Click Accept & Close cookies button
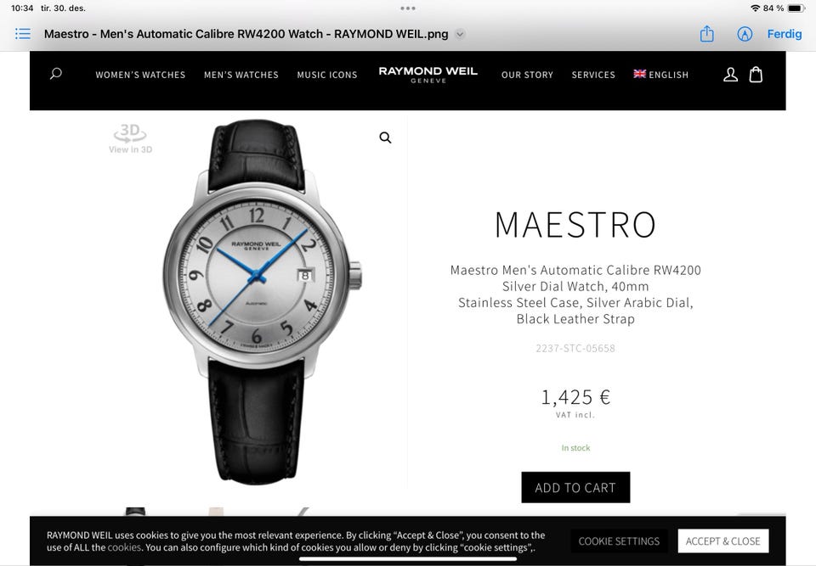Viewport: 816px width, 566px height. coord(722,541)
